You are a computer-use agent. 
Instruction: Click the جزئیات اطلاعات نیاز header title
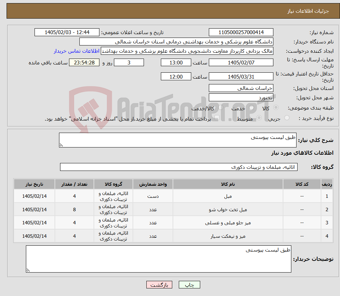(x=308, y=11)
